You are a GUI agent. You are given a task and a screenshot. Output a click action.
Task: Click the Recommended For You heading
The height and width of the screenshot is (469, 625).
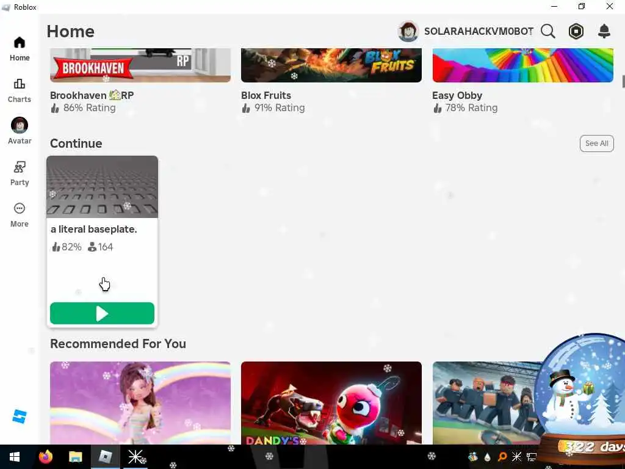[118, 344]
